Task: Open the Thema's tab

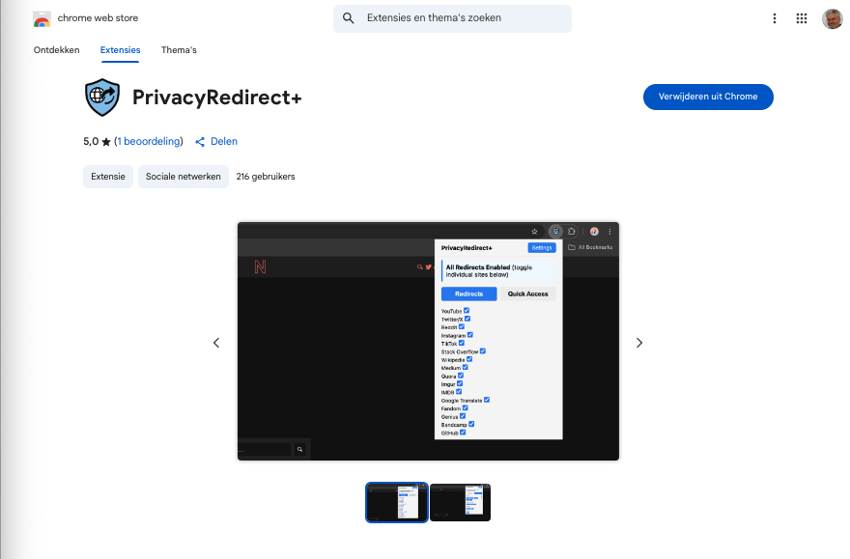Action: (179, 50)
